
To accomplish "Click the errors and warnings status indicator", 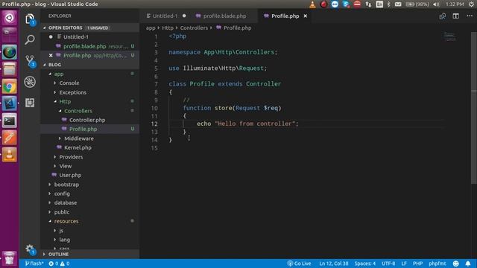I will [59, 264].
